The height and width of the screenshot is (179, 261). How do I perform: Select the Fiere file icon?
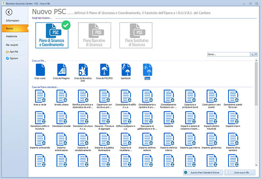[x=147, y=70]
